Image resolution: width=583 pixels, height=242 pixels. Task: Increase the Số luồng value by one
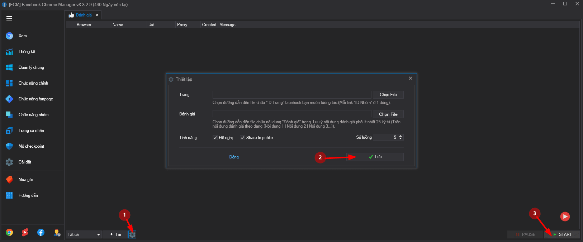click(x=401, y=136)
